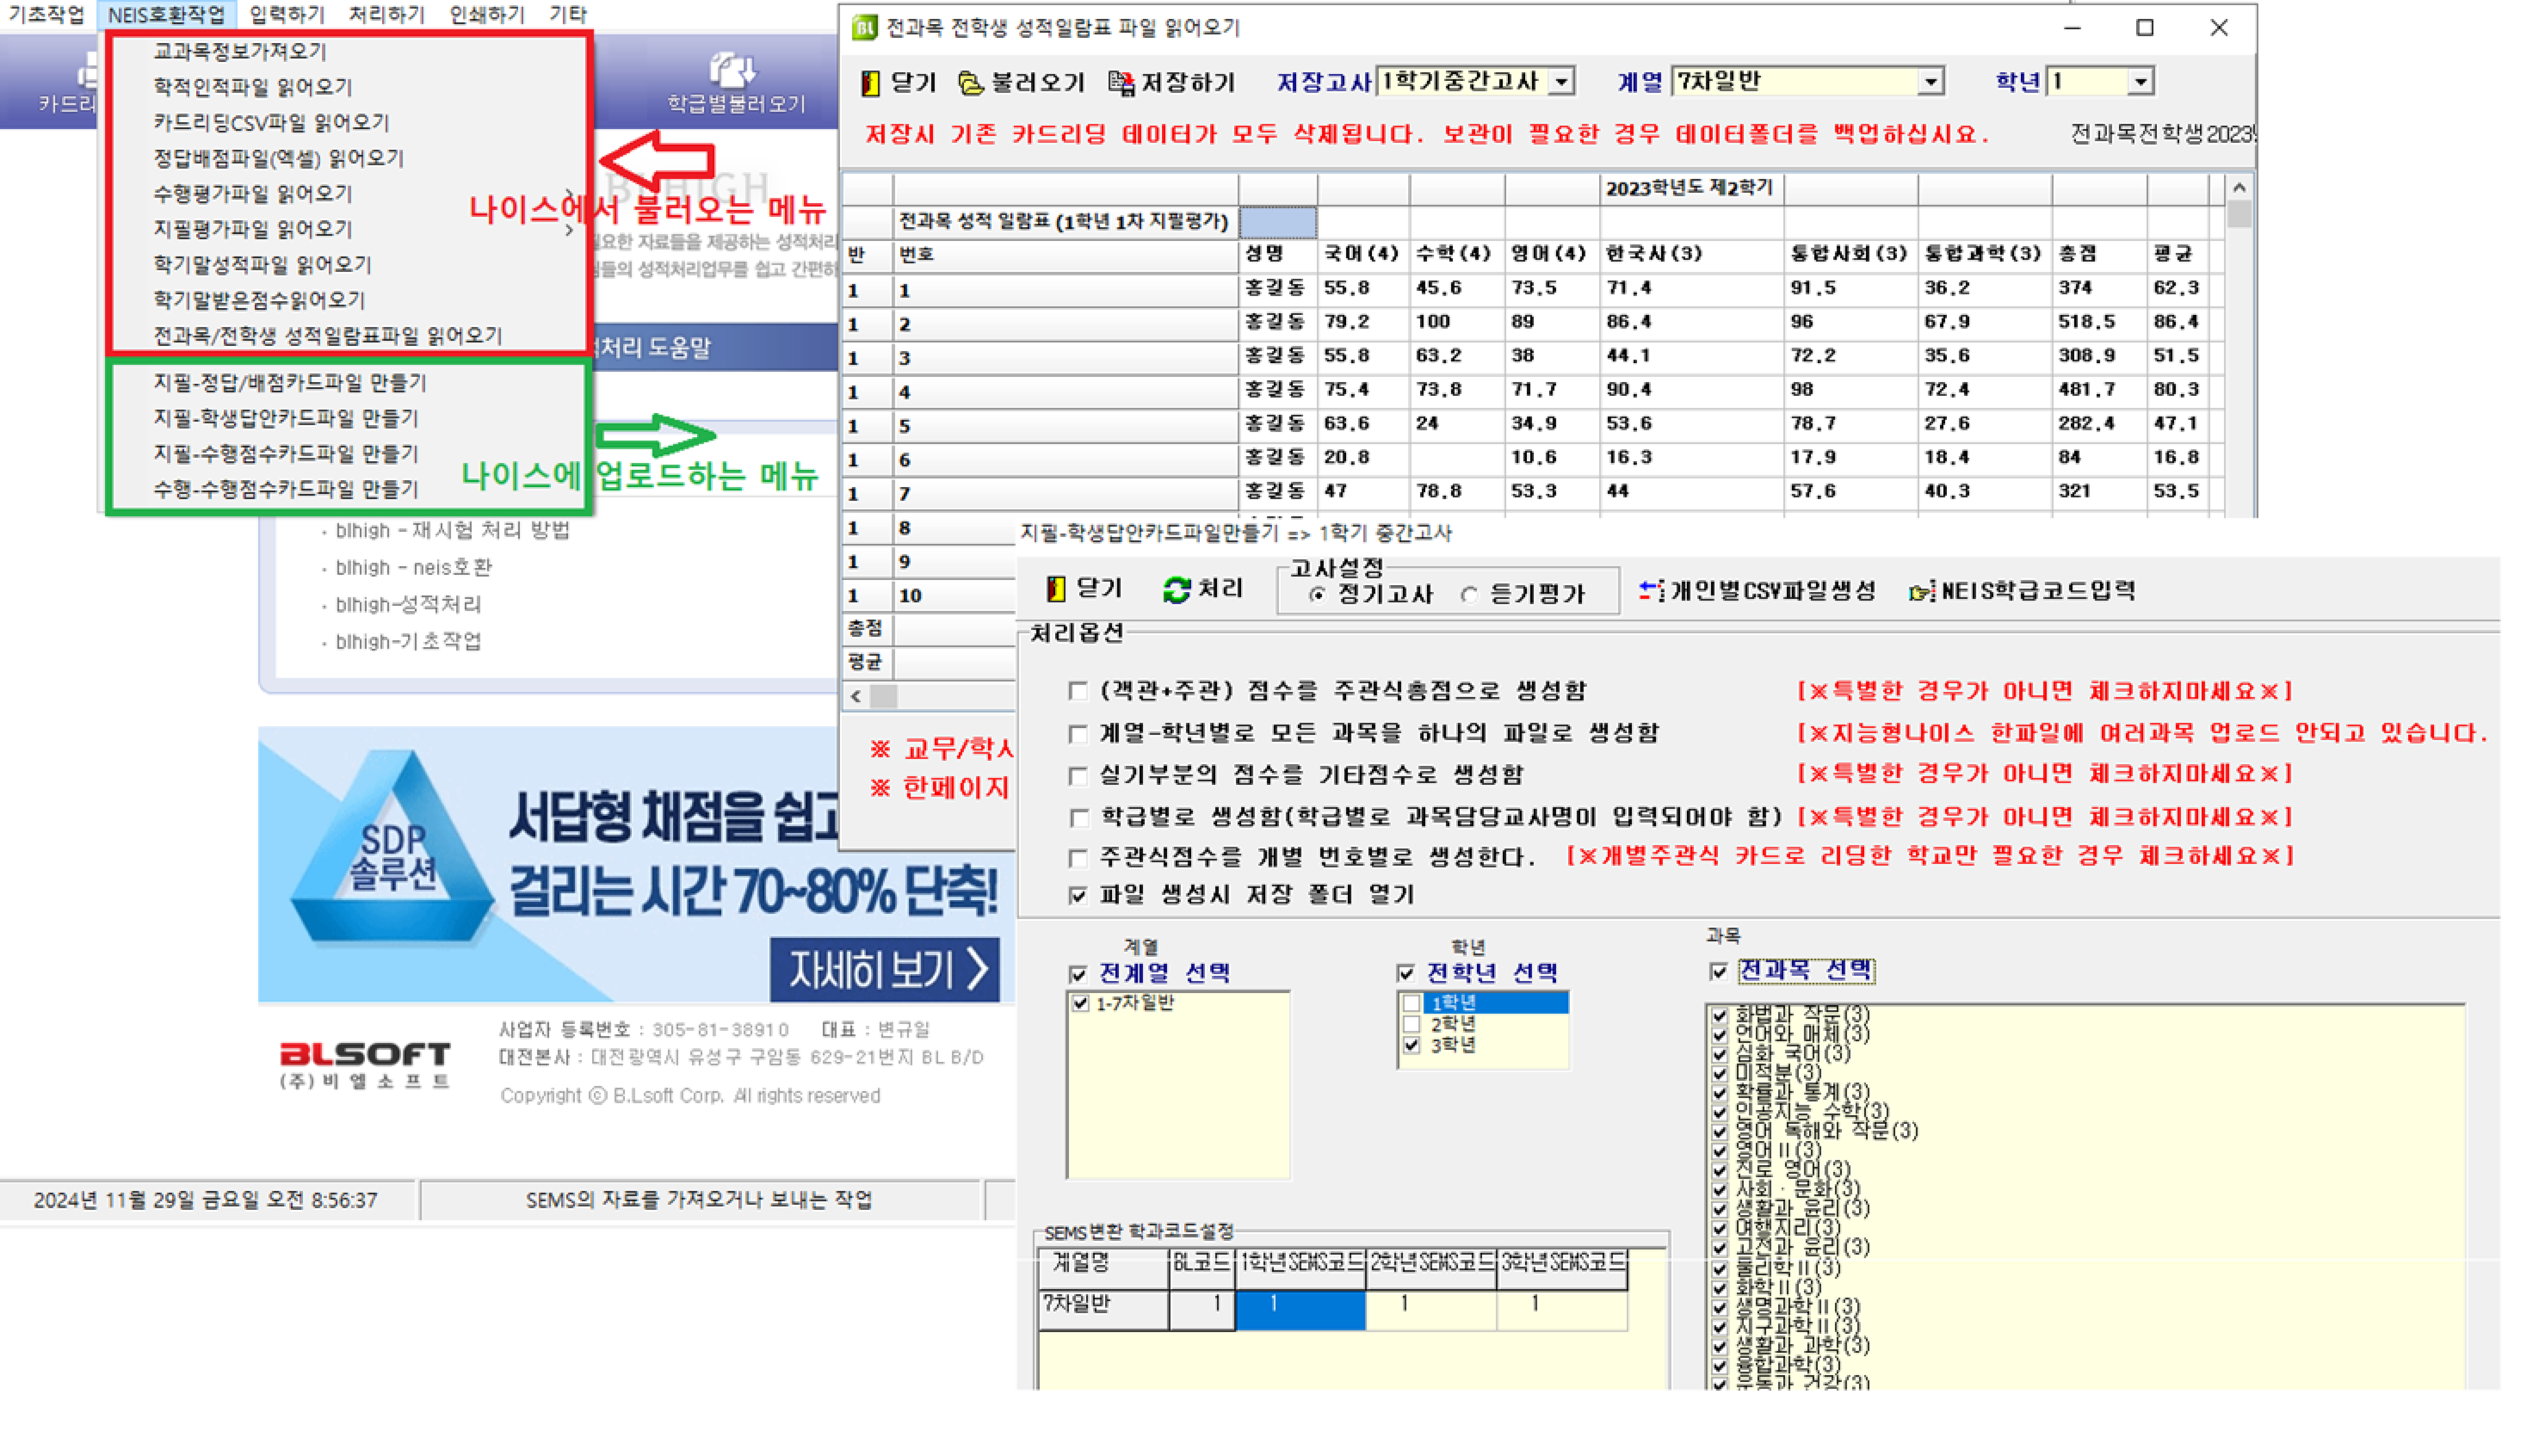Click the 저장하기 save icon
This screenshot has height=1456, width=2539.
(1121, 83)
